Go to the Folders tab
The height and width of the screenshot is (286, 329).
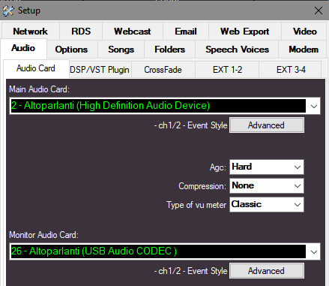pos(169,50)
